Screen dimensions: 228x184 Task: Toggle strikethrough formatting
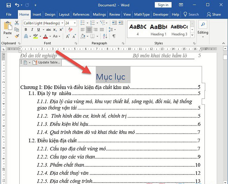(48, 30)
